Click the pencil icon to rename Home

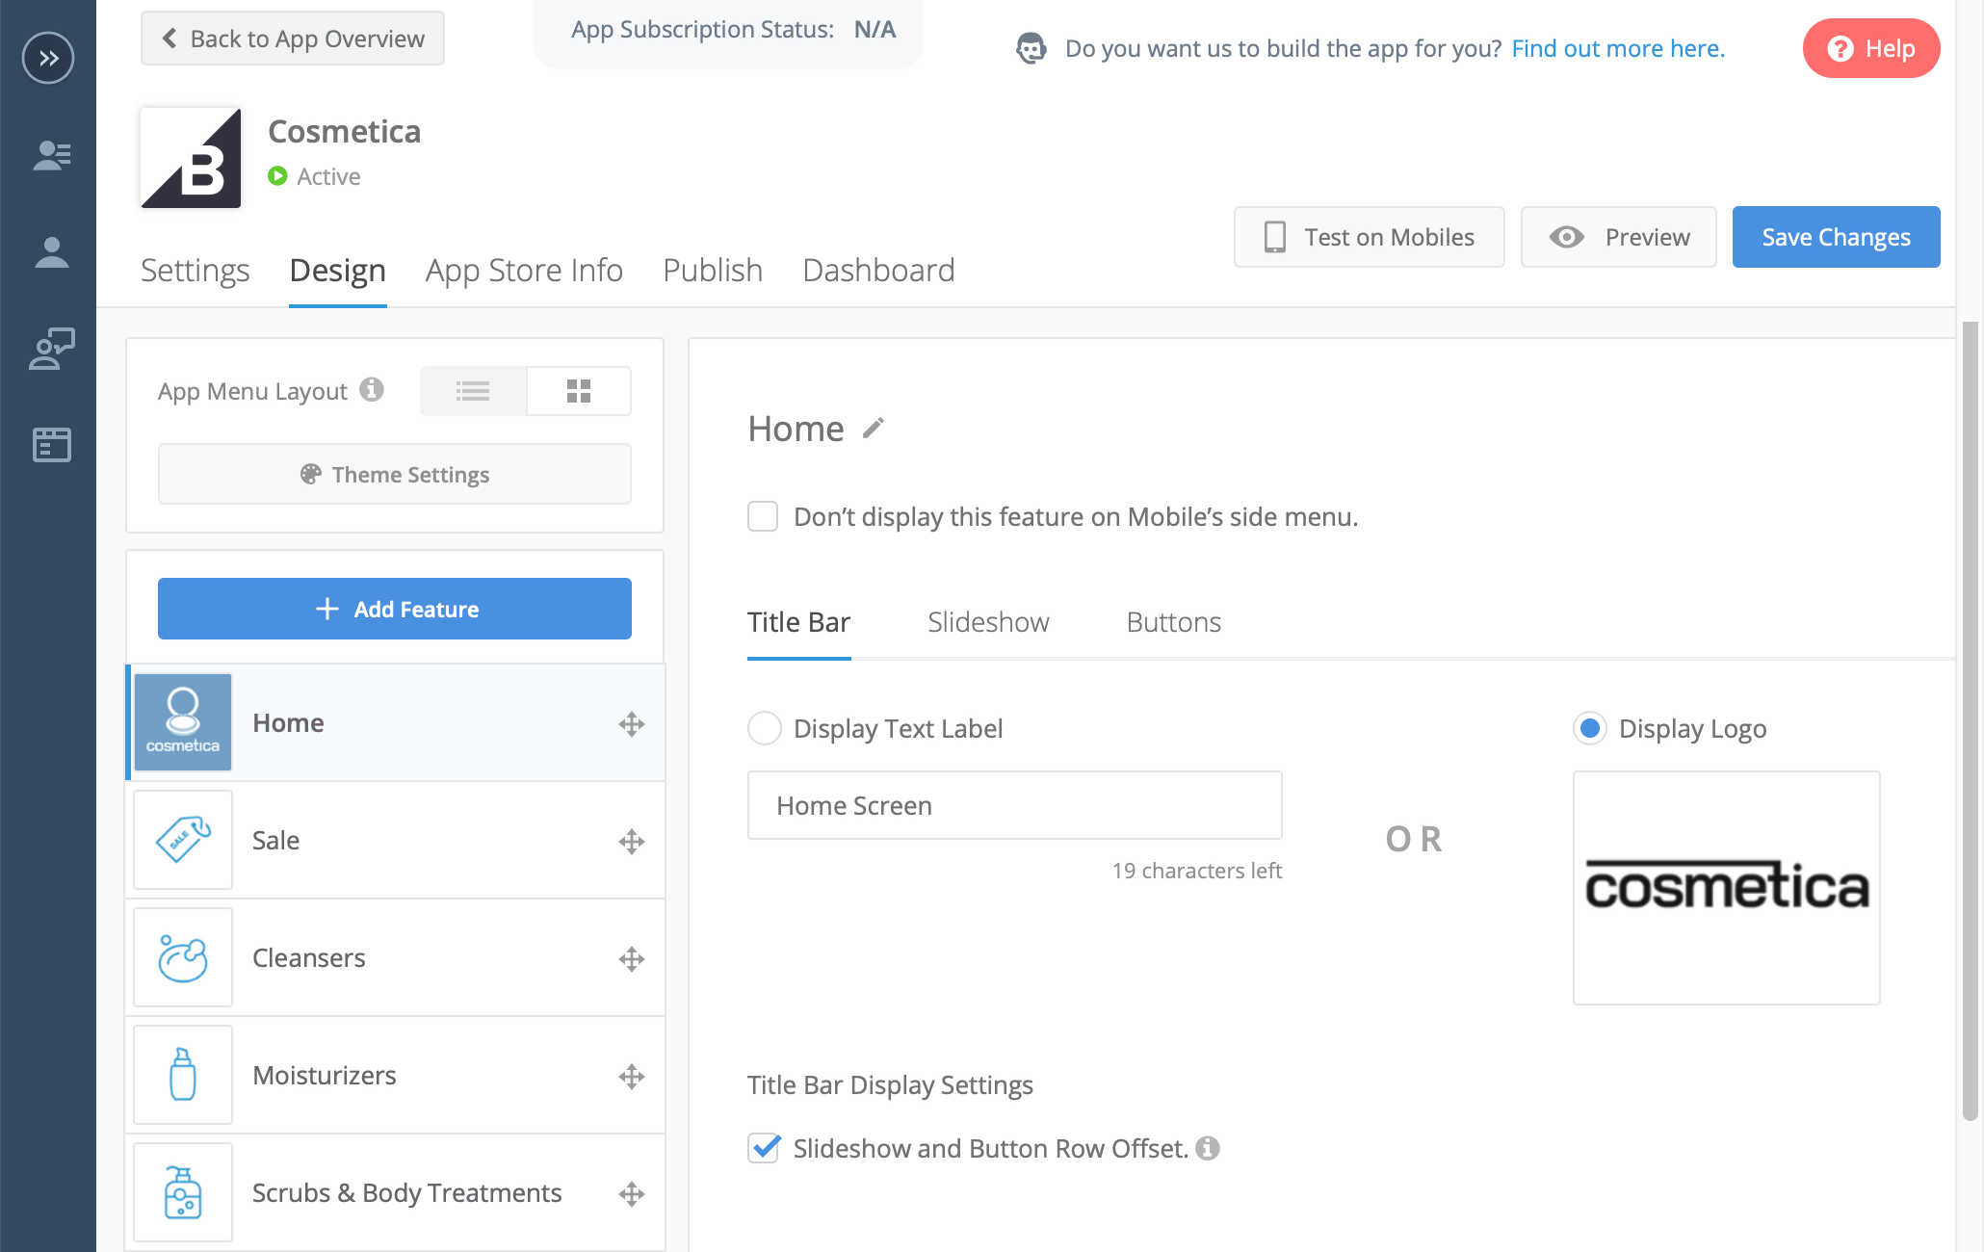[x=874, y=429]
